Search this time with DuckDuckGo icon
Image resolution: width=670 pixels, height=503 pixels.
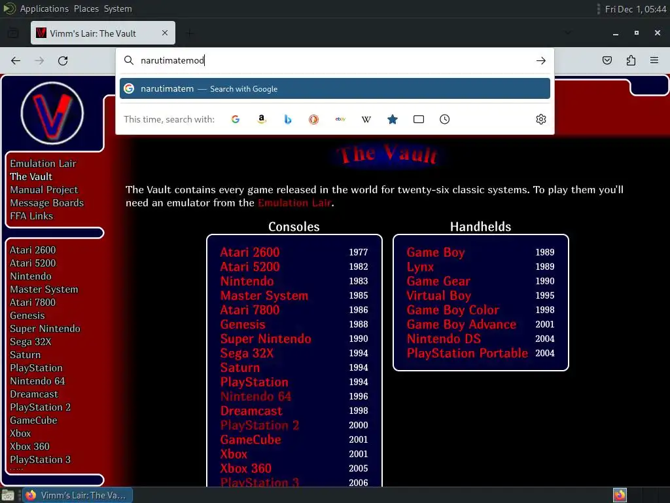313,119
